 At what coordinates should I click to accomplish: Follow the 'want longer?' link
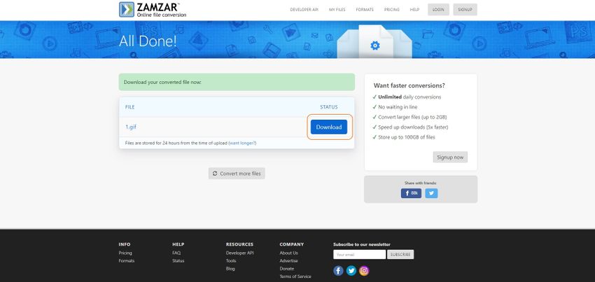(242, 143)
